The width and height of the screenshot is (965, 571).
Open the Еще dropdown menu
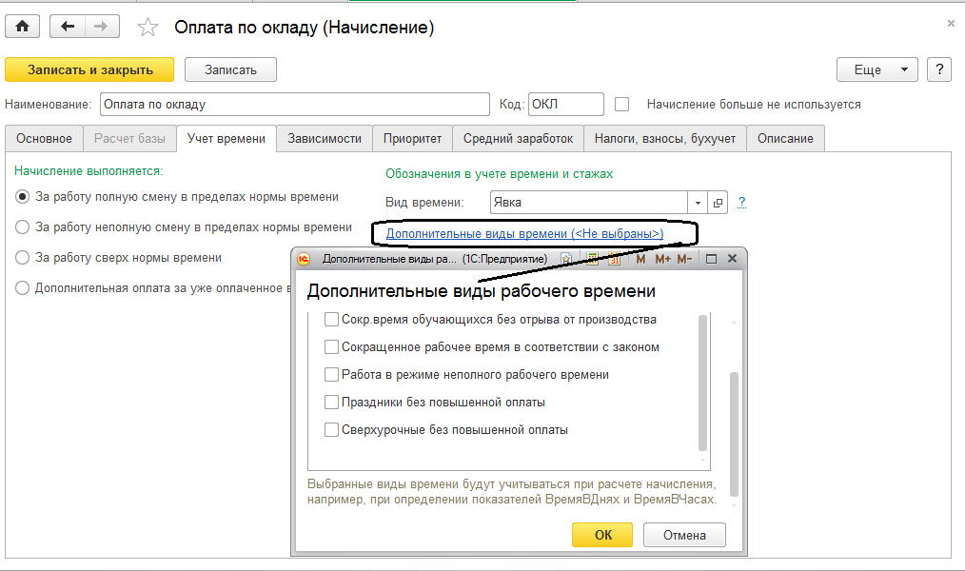877,69
